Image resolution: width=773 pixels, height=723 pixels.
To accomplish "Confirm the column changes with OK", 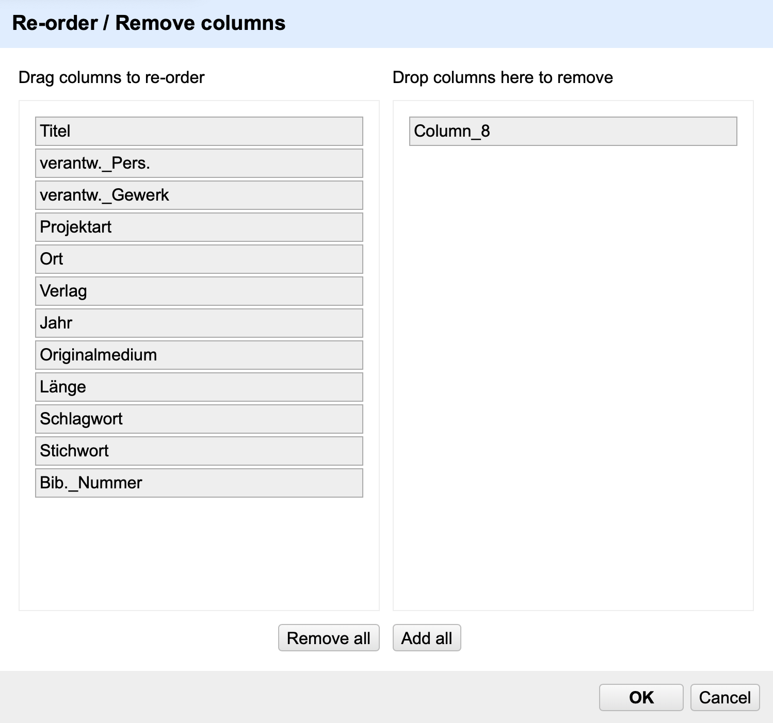I will coord(641,697).
